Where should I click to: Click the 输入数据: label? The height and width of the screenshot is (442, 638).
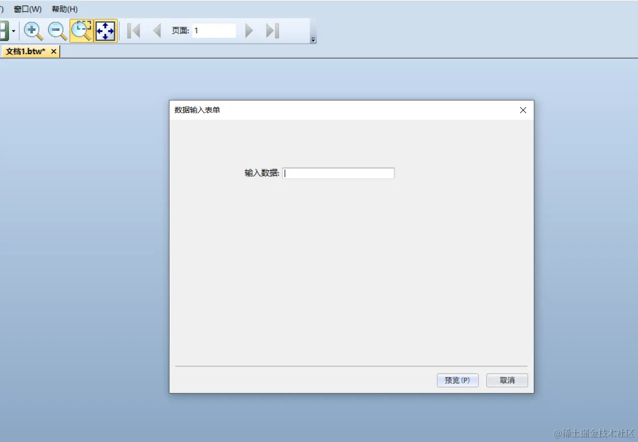click(x=262, y=173)
